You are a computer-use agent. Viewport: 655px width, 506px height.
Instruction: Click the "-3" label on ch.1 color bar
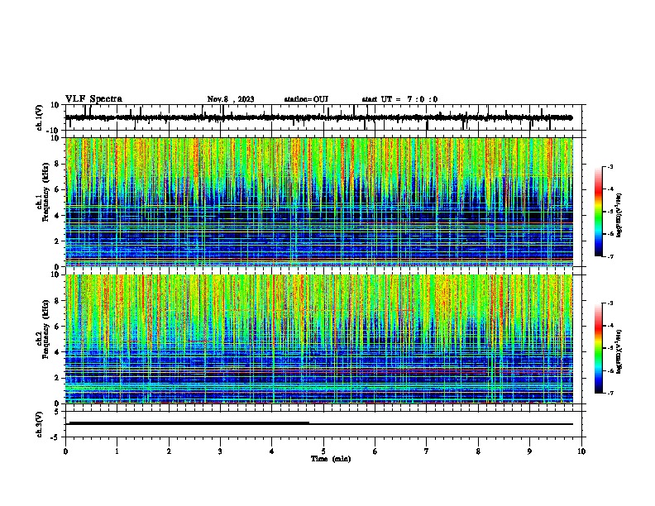click(x=610, y=167)
